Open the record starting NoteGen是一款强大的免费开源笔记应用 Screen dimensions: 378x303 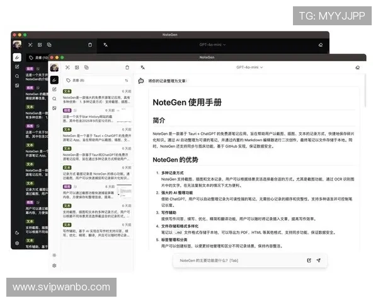pyautogui.click(x=97, y=97)
